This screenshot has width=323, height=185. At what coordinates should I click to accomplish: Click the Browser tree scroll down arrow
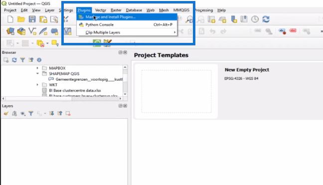coord(125,94)
